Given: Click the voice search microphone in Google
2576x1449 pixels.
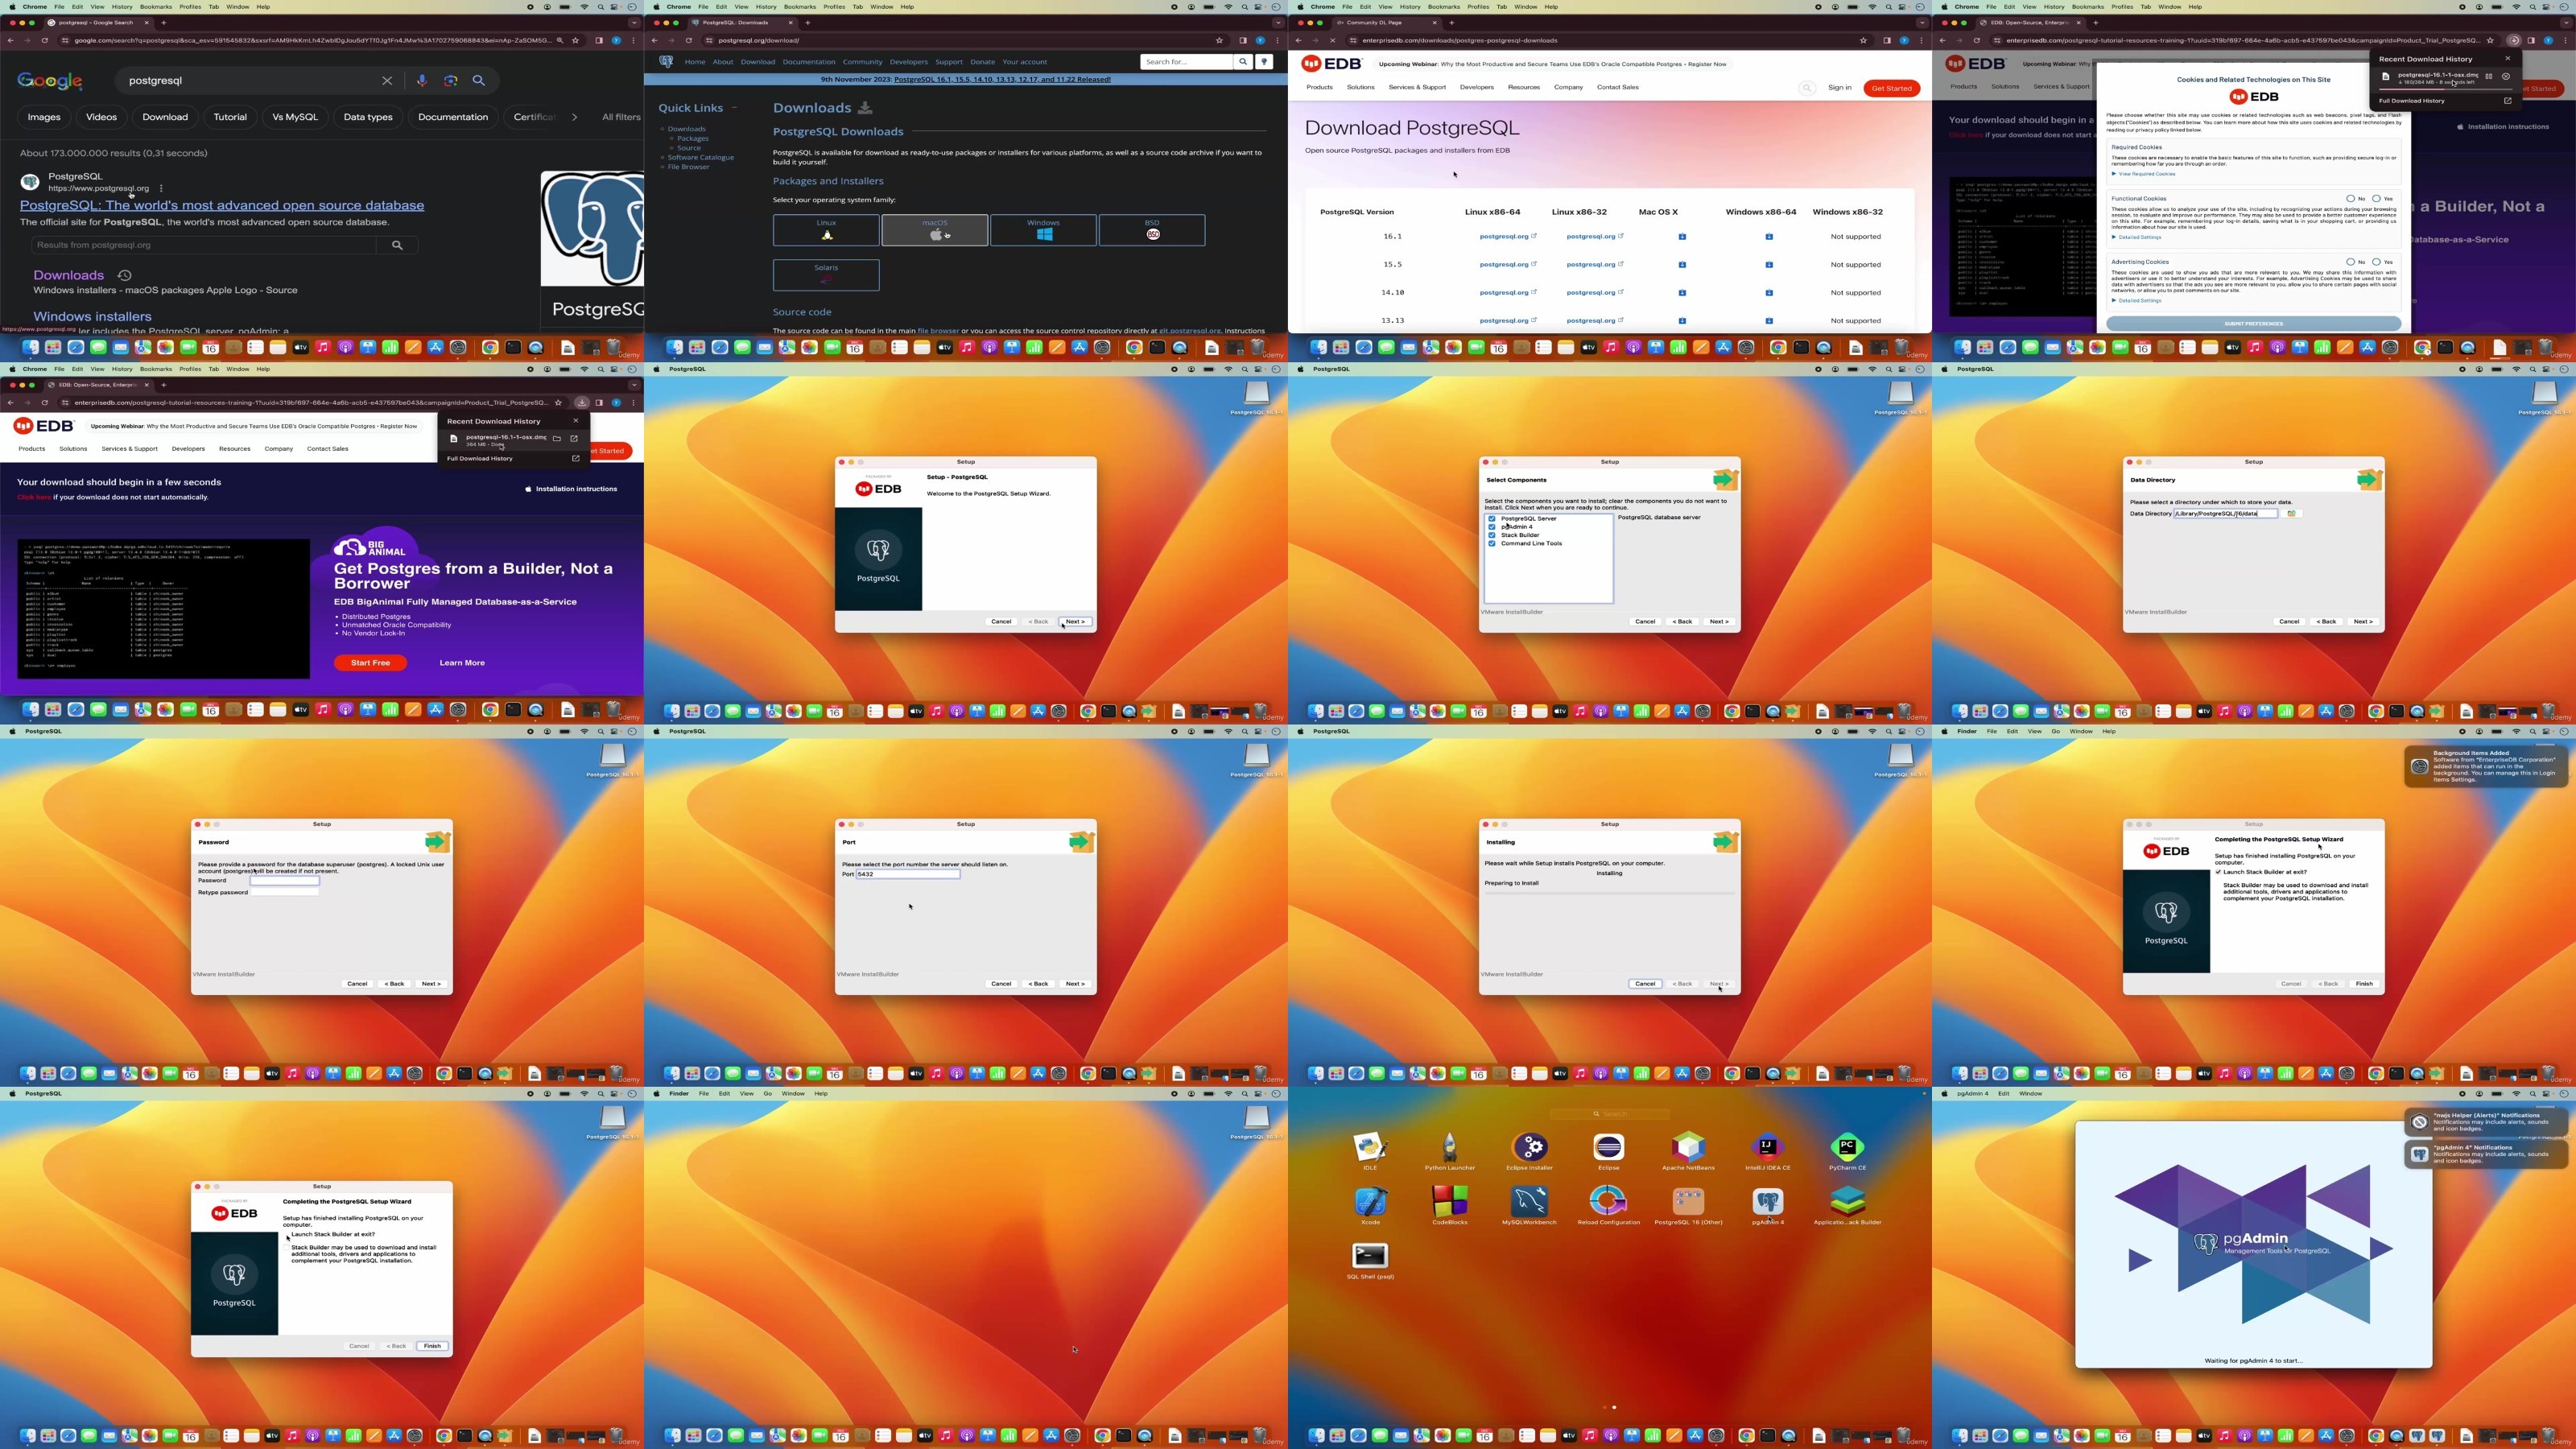Looking at the screenshot, I should (422, 80).
